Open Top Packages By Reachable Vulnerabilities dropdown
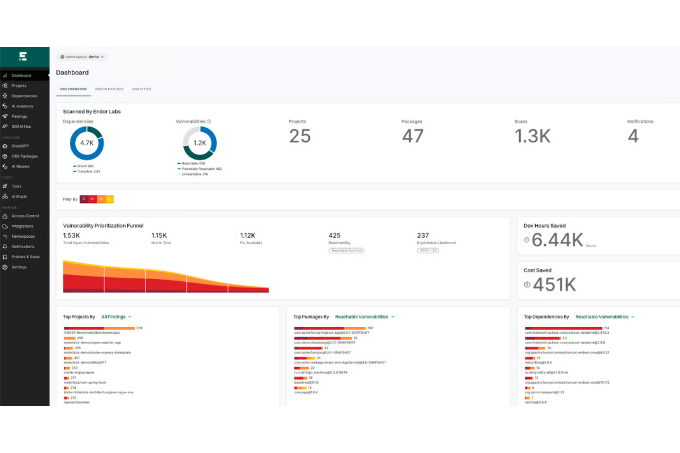 pyautogui.click(x=365, y=317)
